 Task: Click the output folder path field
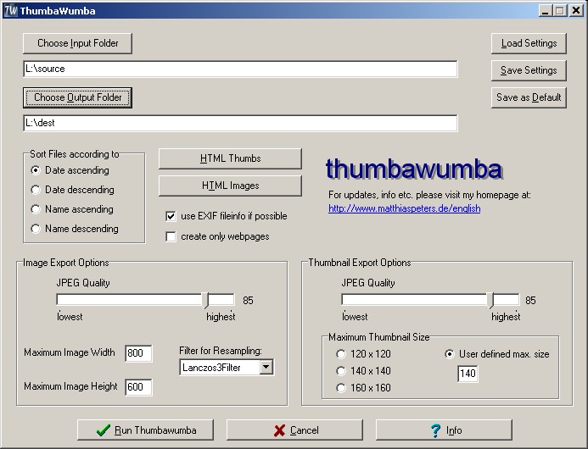coord(240,123)
